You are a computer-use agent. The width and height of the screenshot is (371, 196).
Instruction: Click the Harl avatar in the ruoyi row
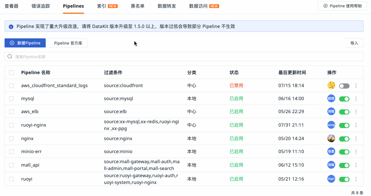[331, 179]
